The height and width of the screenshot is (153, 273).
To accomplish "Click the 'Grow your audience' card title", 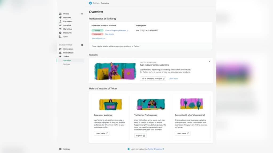I will click(103, 115).
